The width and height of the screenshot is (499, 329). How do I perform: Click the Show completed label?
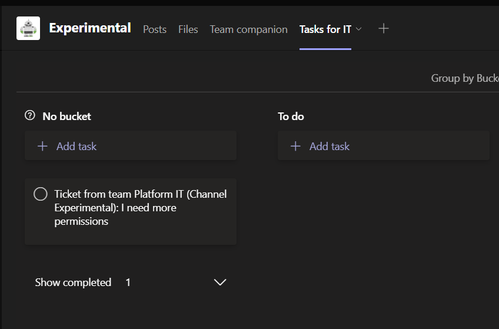tap(73, 283)
